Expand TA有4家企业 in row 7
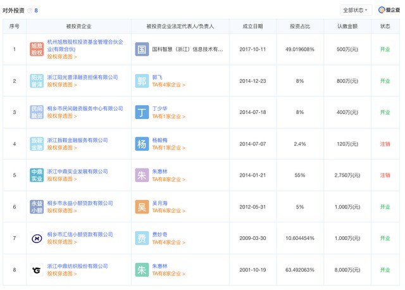 click(x=169, y=242)
